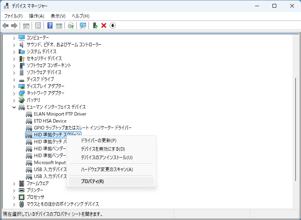This screenshot has height=220, width=301.
Task: Select HID 準拠タッチ スクリーン item
Action: 53,135
